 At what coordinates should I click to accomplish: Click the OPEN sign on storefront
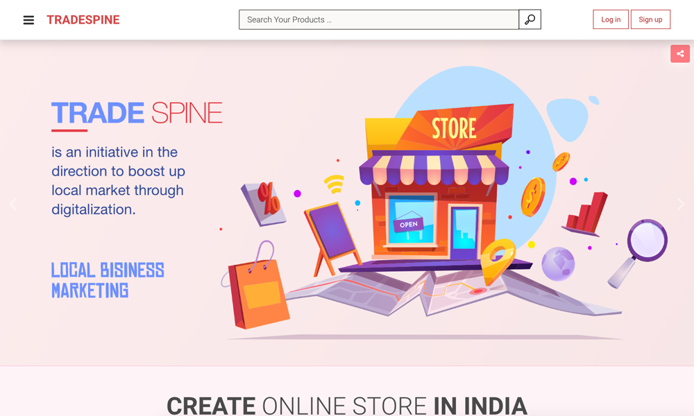[409, 224]
